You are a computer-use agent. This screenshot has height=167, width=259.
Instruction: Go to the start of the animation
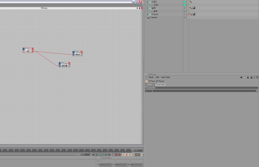pyautogui.click(x=94, y=155)
